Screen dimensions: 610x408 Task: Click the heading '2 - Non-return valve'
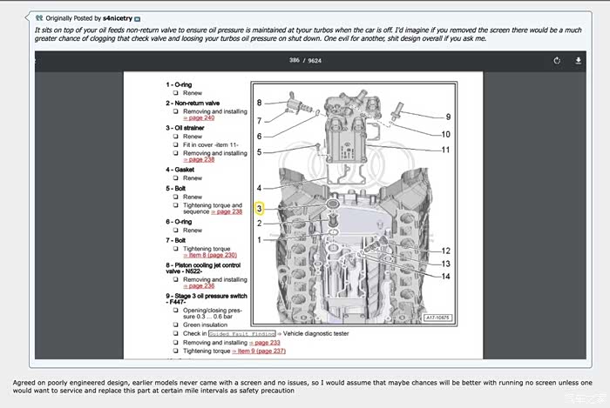tap(193, 104)
